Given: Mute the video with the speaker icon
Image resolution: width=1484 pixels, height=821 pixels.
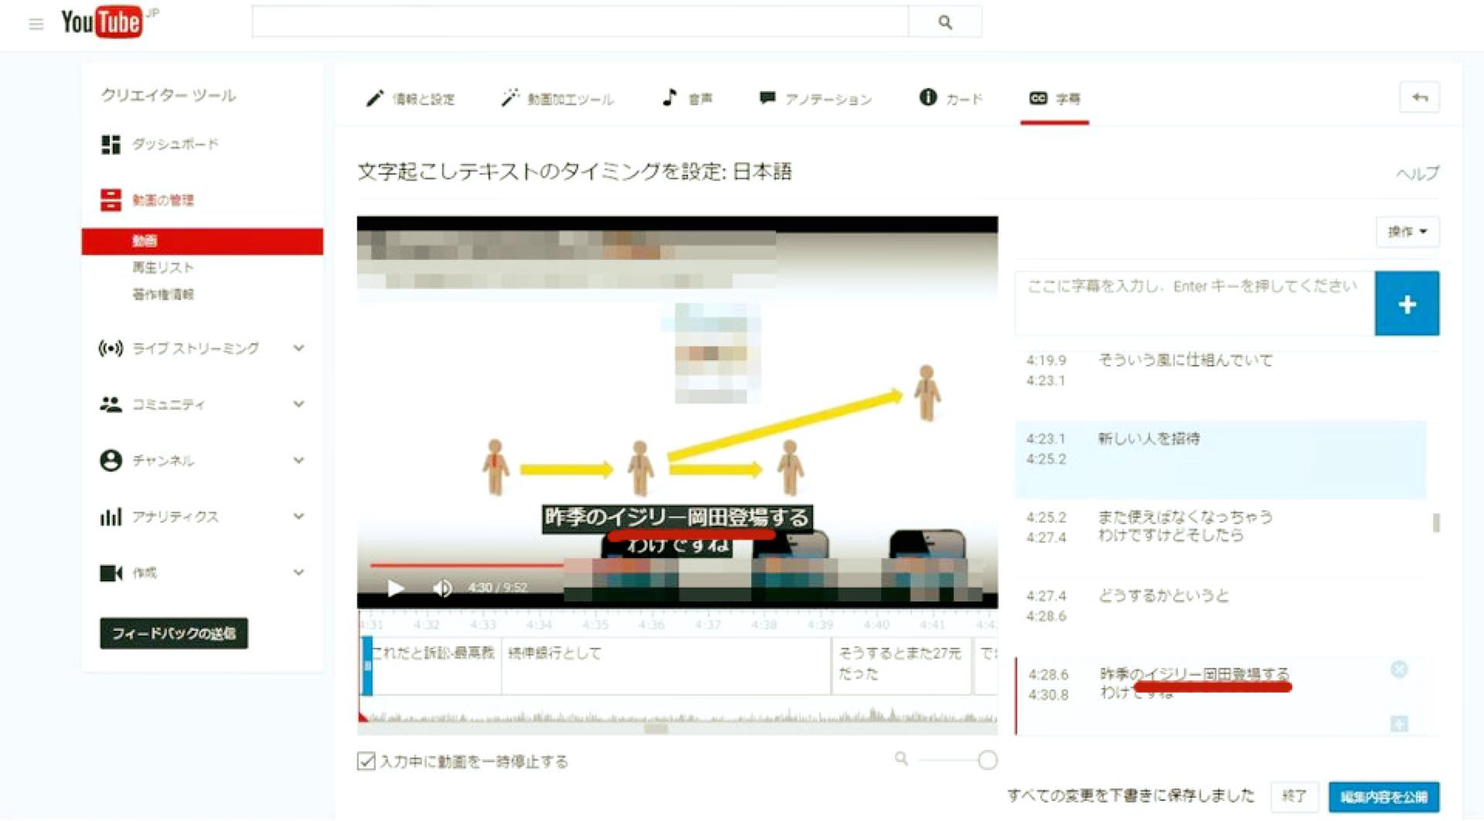Looking at the screenshot, I should point(442,588).
